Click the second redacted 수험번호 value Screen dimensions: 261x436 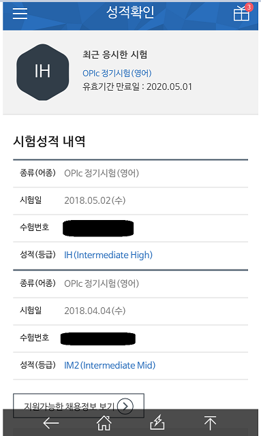98,339
